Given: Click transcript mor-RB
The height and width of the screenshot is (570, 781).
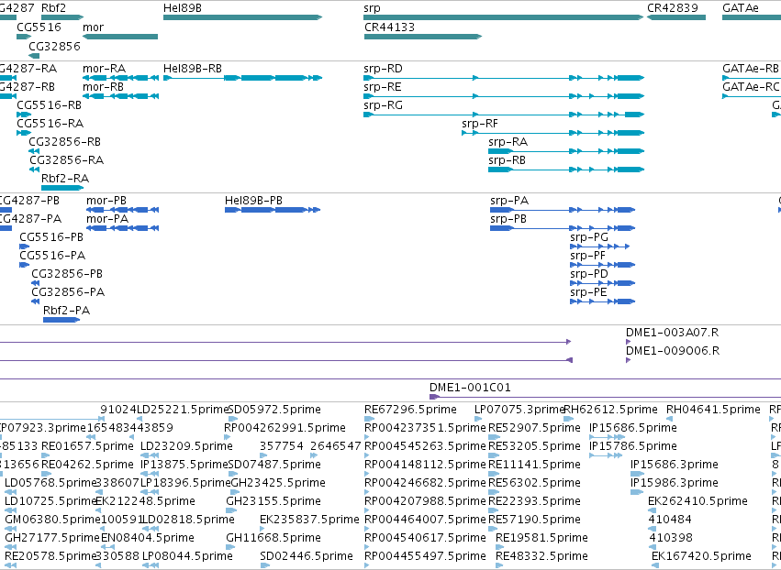Looking at the screenshot, I should click(120, 96).
